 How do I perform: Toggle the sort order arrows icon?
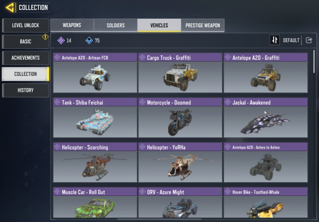[275, 40]
